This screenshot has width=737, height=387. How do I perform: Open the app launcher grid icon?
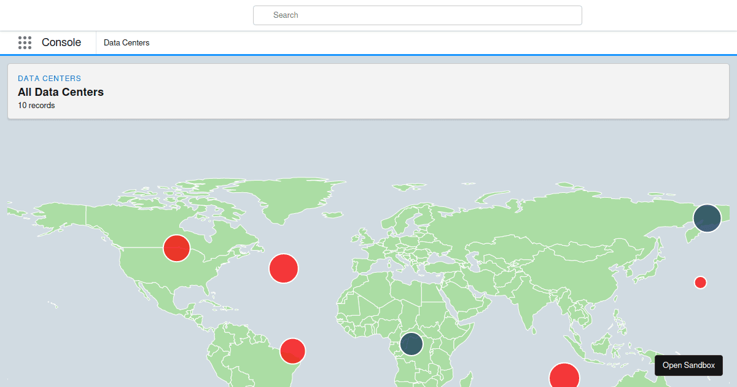tap(25, 42)
